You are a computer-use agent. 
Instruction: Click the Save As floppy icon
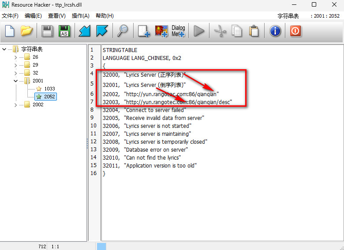pos(64,31)
